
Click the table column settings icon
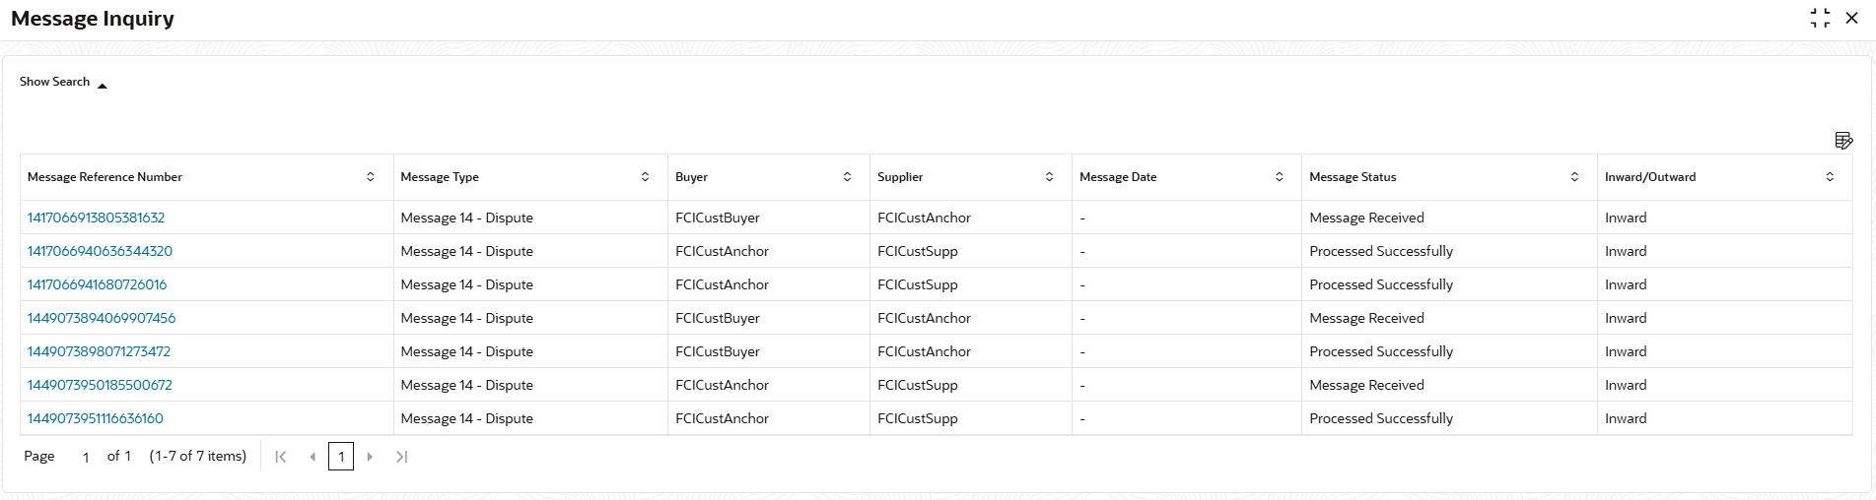pyautogui.click(x=1842, y=141)
